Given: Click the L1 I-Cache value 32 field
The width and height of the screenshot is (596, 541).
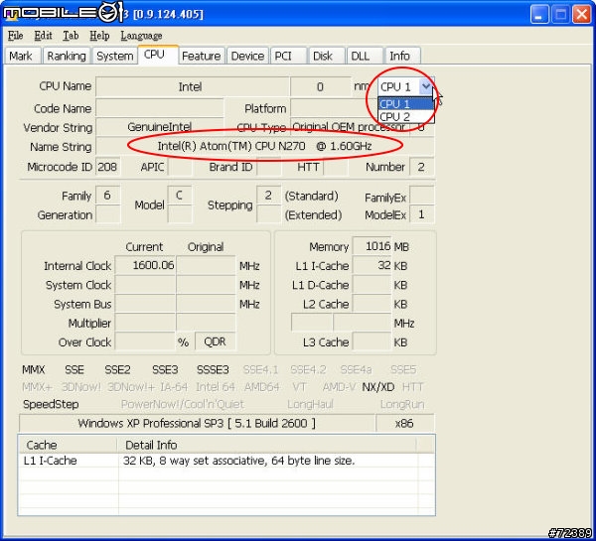Looking at the screenshot, I should click(372, 265).
